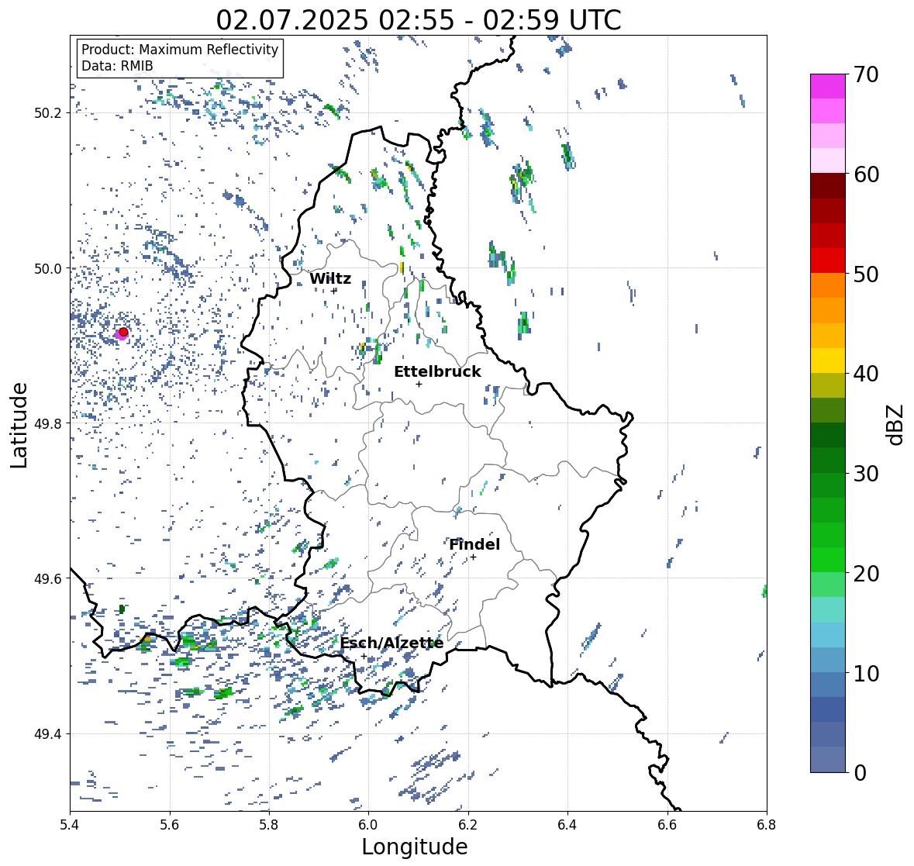Pick the yellow swatch above 40
The width and height of the screenshot is (914, 866).
click(x=828, y=361)
